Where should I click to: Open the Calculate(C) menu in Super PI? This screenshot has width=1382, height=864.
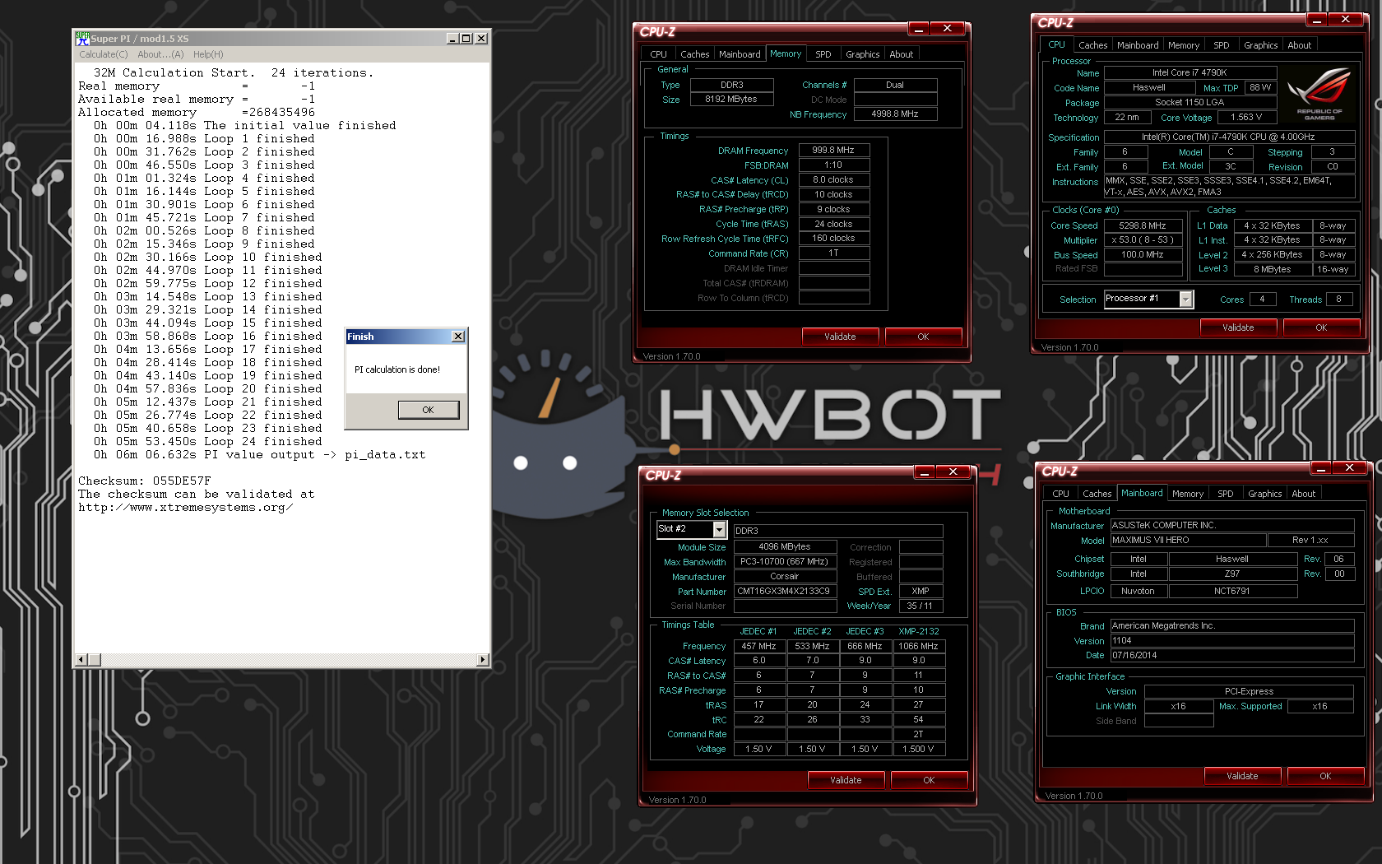[104, 54]
